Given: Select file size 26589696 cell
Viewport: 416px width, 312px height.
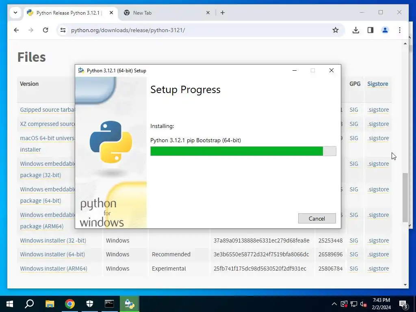Looking at the screenshot, I should pos(330,254).
